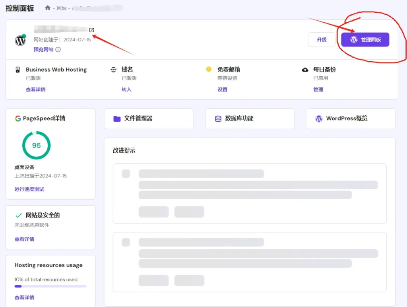Click the WordPress icon on the WordPress概览 card
Screen dimensions: 407x307
[318, 118]
